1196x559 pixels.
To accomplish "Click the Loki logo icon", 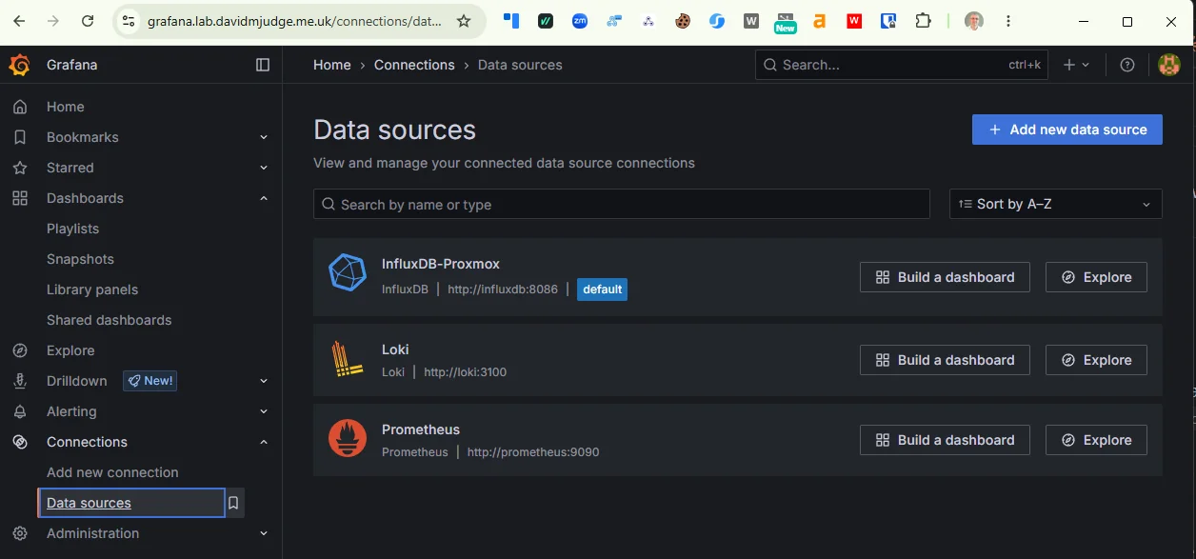I will pyautogui.click(x=348, y=359).
